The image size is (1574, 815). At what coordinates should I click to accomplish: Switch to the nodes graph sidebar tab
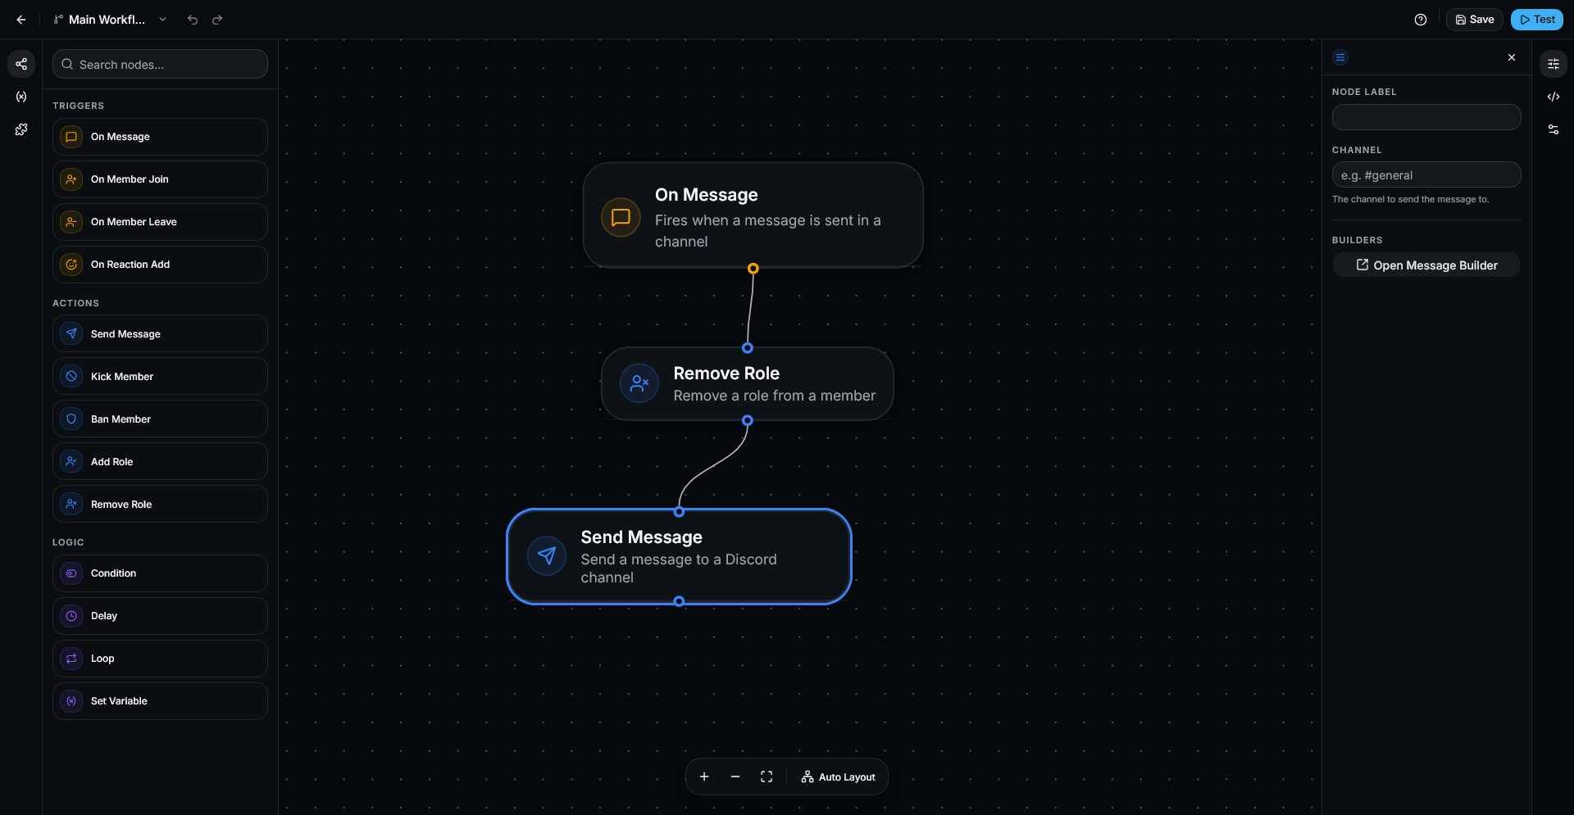click(21, 64)
